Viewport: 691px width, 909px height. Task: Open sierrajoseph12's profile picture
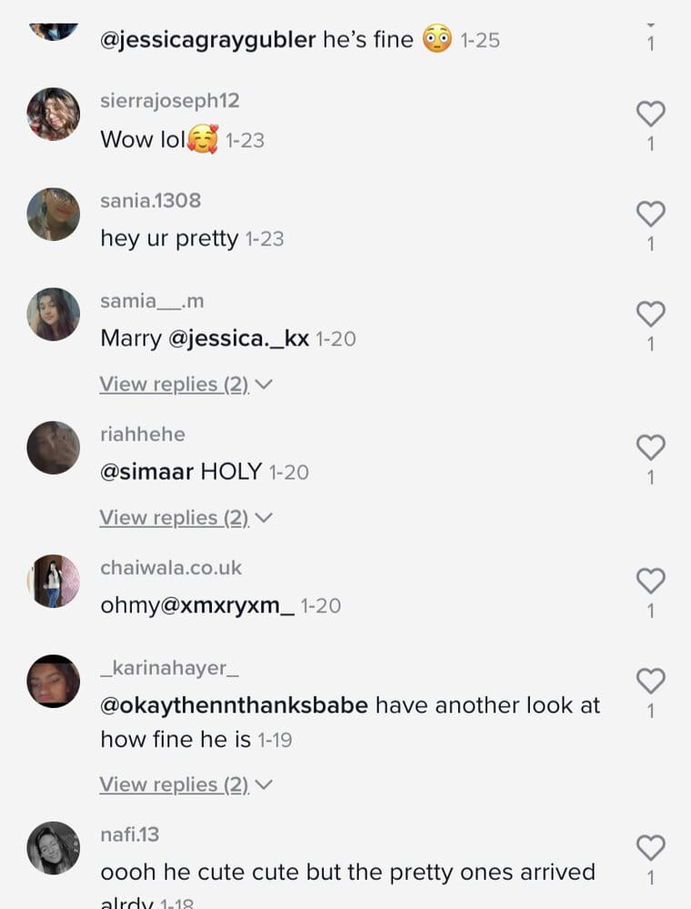click(54, 115)
